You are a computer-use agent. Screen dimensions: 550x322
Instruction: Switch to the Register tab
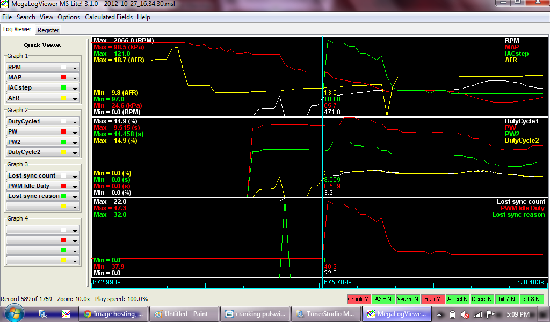(x=48, y=30)
